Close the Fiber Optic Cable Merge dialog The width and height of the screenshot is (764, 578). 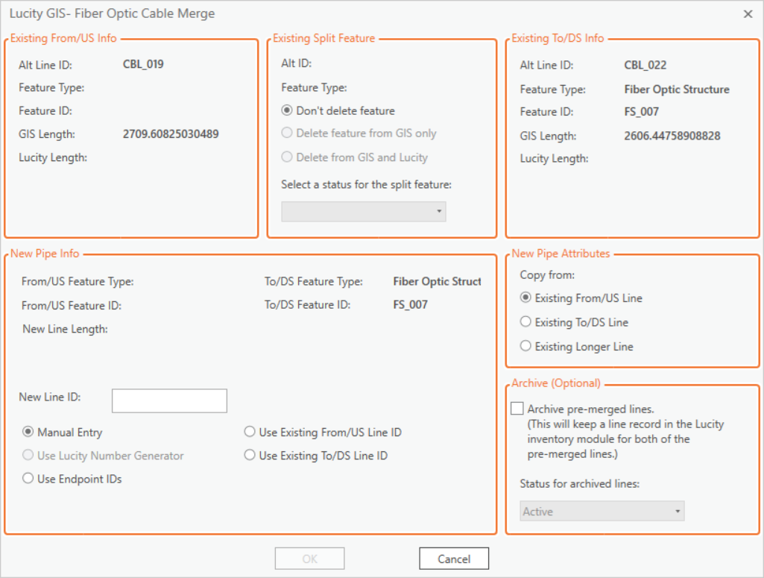click(748, 14)
